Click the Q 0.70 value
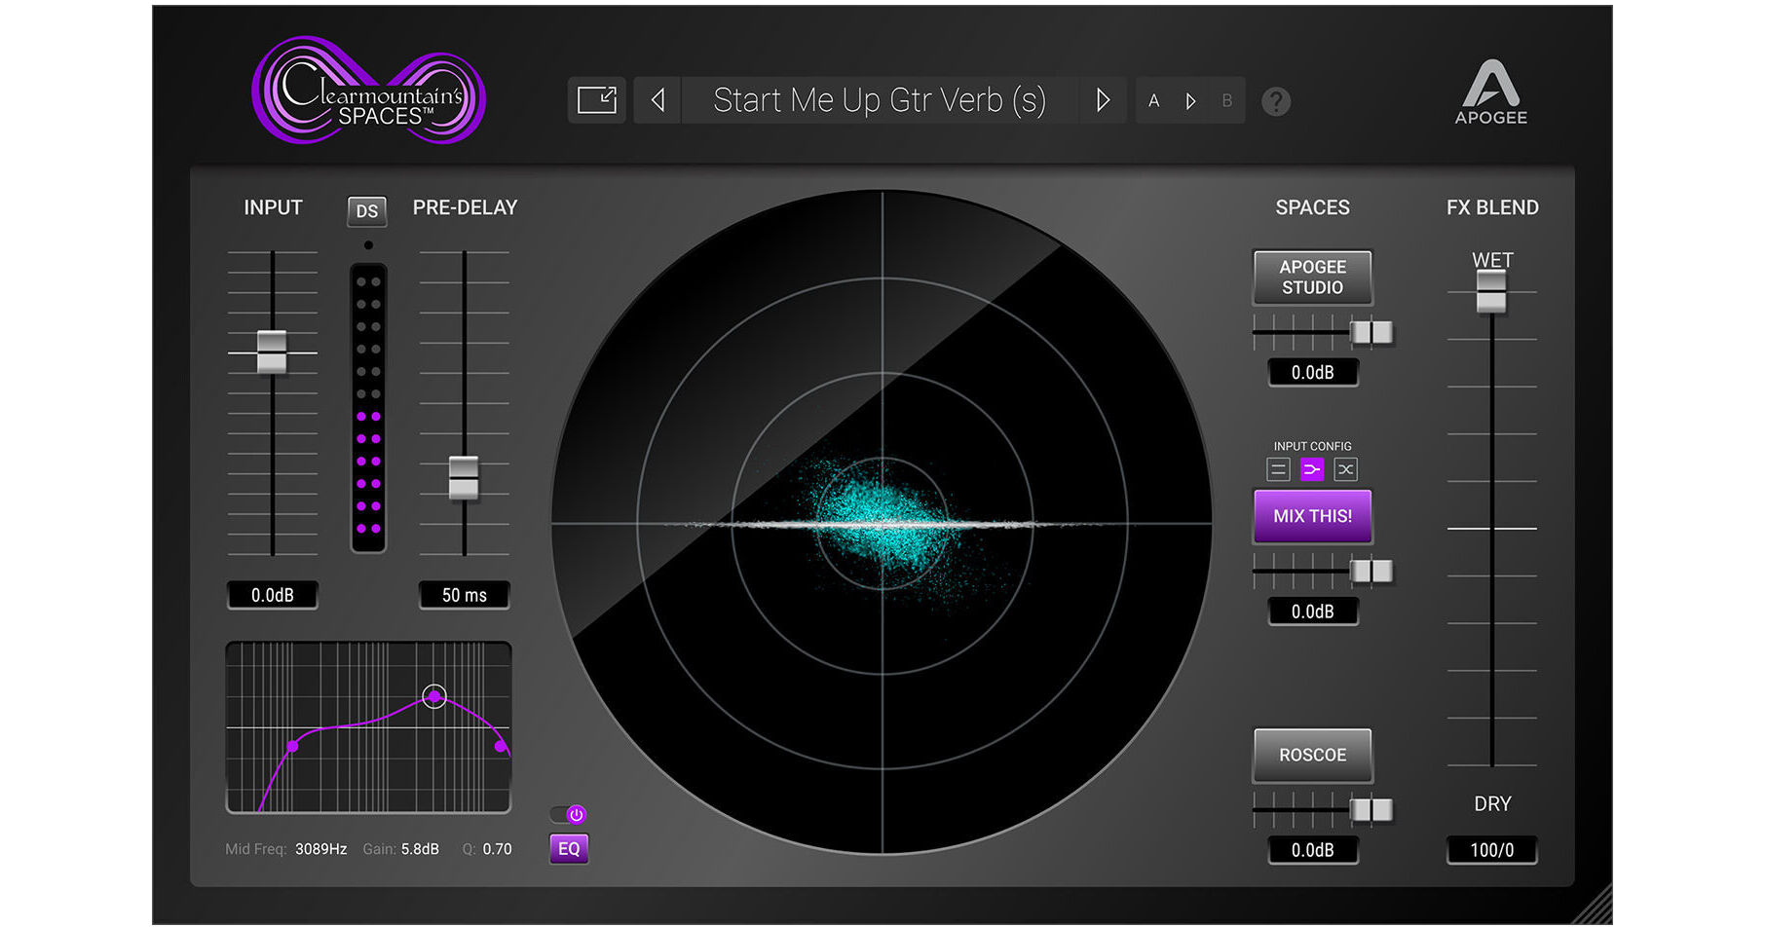This screenshot has height=927, width=1766. [x=497, y=849]
